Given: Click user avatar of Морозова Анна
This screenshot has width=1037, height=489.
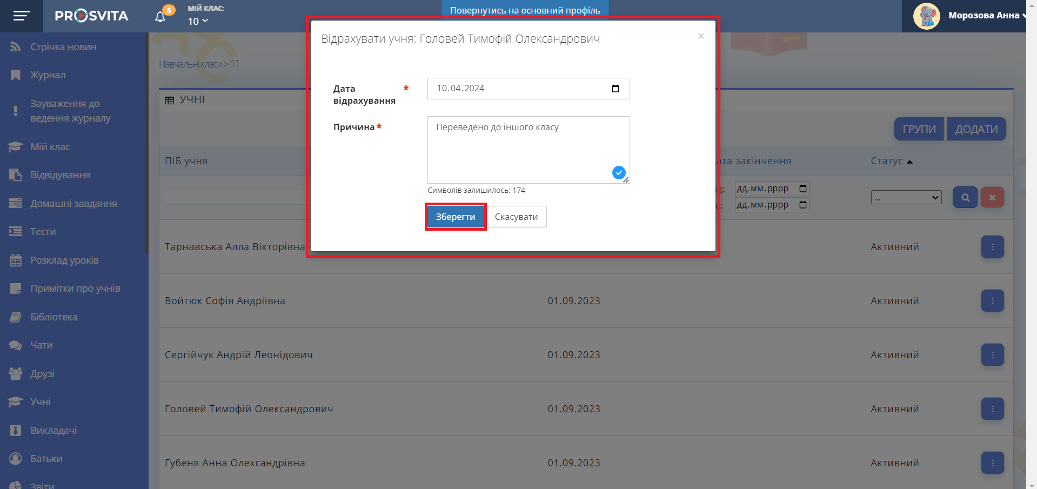Looking at the screenshot, I should (926, 16).
